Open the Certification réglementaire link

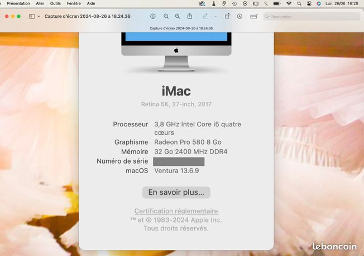click(x=176, y=211)
